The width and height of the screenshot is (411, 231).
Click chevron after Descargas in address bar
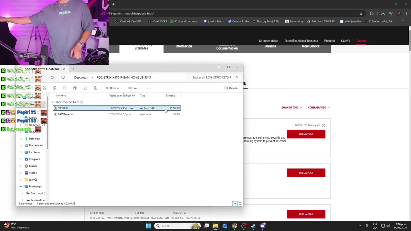[x=92, y=77]
